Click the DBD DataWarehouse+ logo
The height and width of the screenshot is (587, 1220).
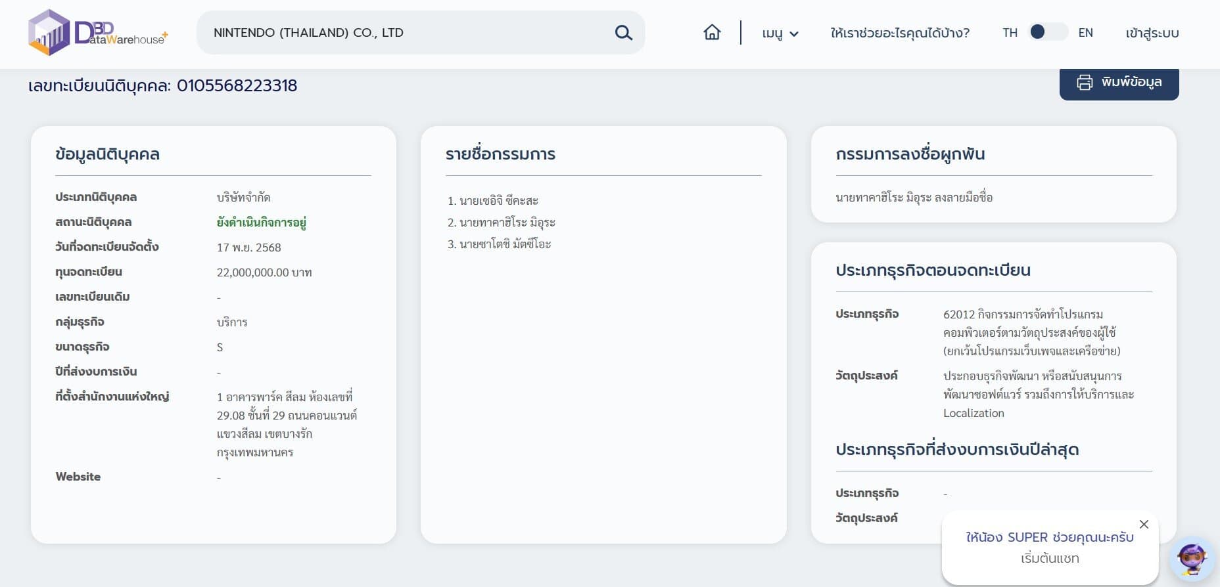coord(97,33)
